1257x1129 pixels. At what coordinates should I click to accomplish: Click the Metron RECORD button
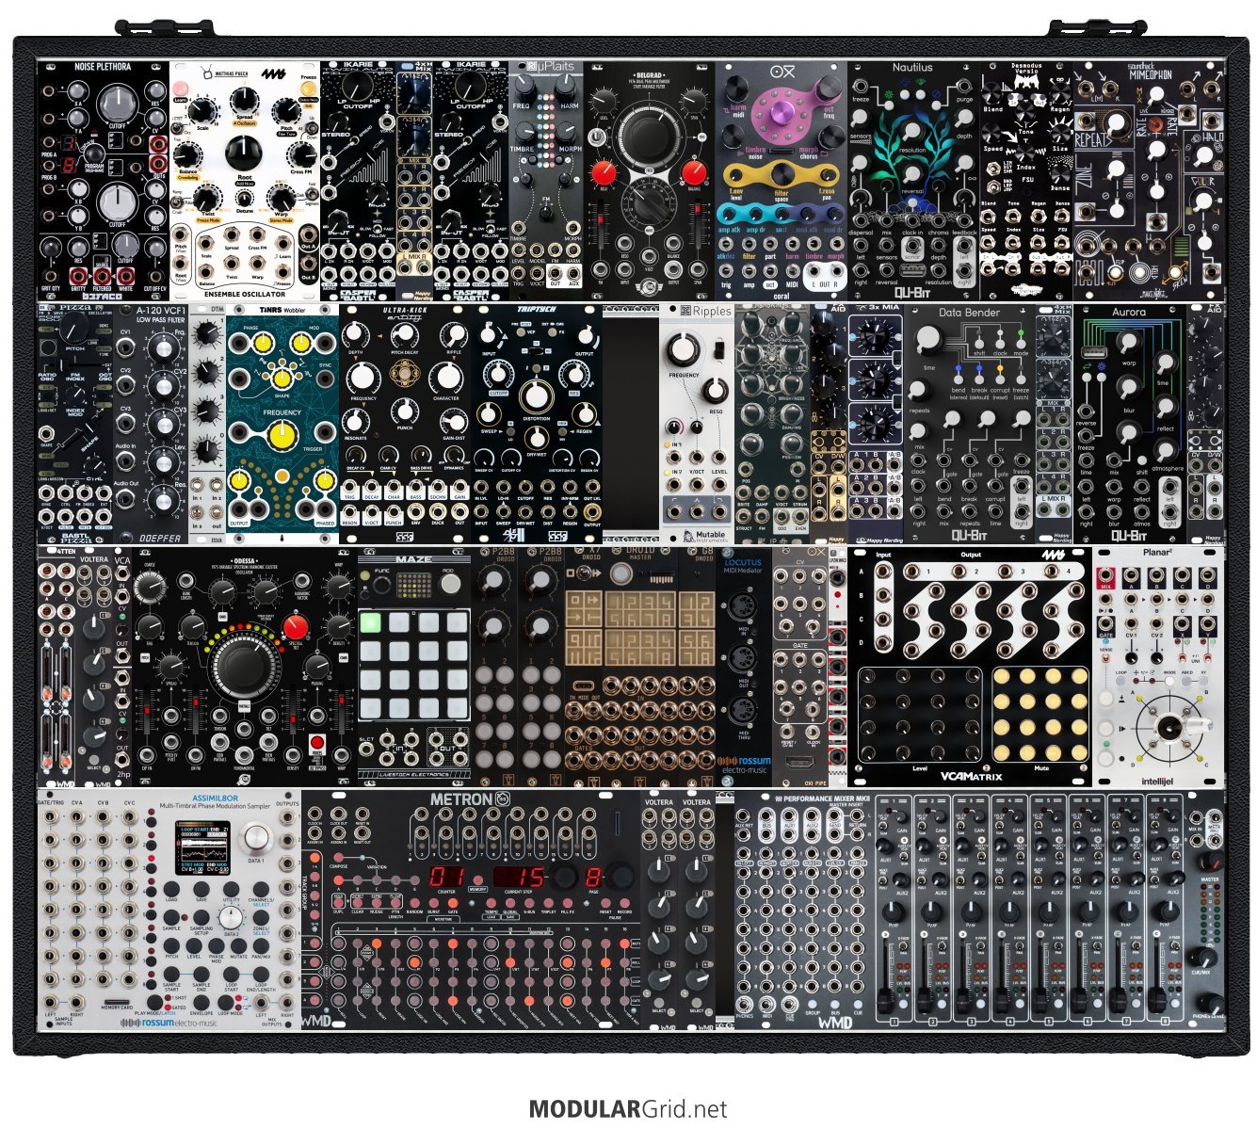pyautogui.click(x=623, y=904)
